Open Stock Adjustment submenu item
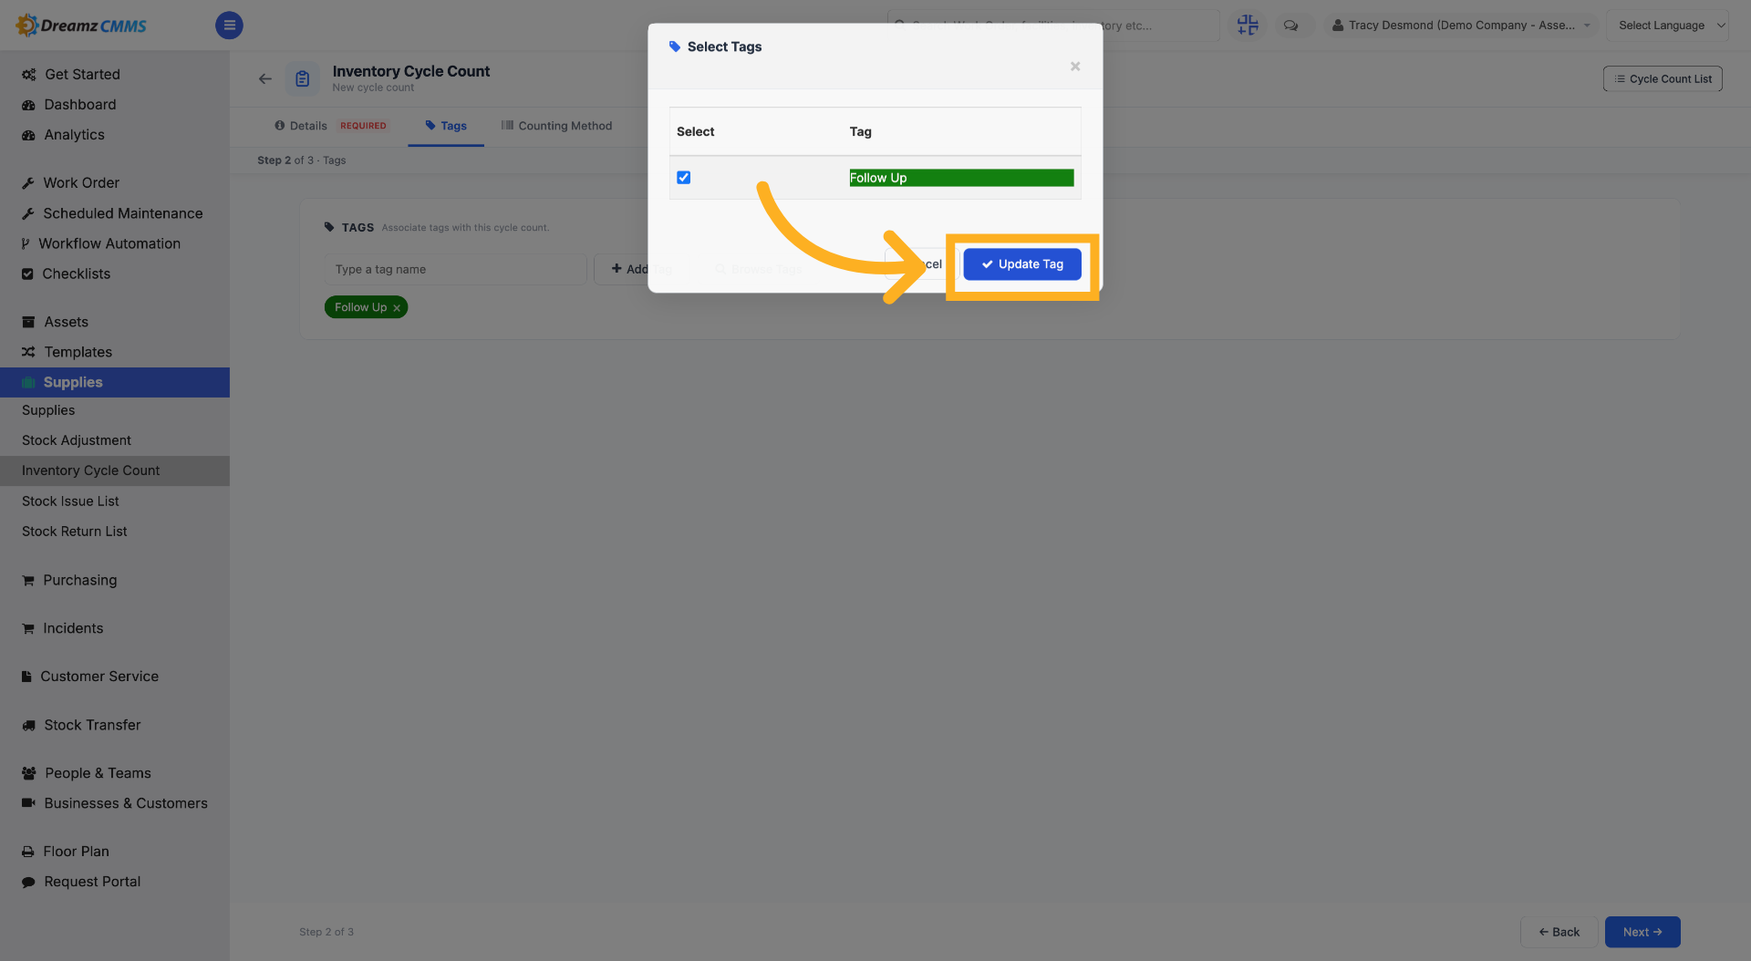Image resolution: width=1751 pixels, height=961 pixels. click(77, 440)
